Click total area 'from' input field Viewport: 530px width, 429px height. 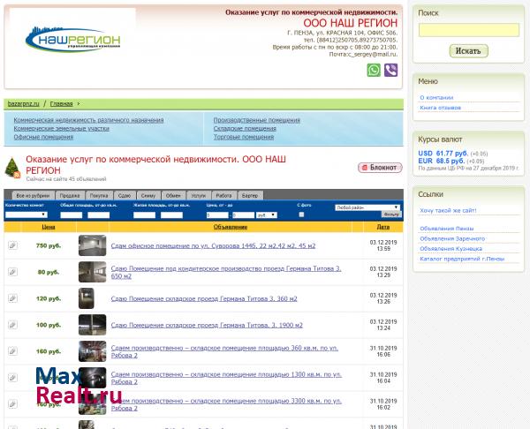click(x=72, y=215)
